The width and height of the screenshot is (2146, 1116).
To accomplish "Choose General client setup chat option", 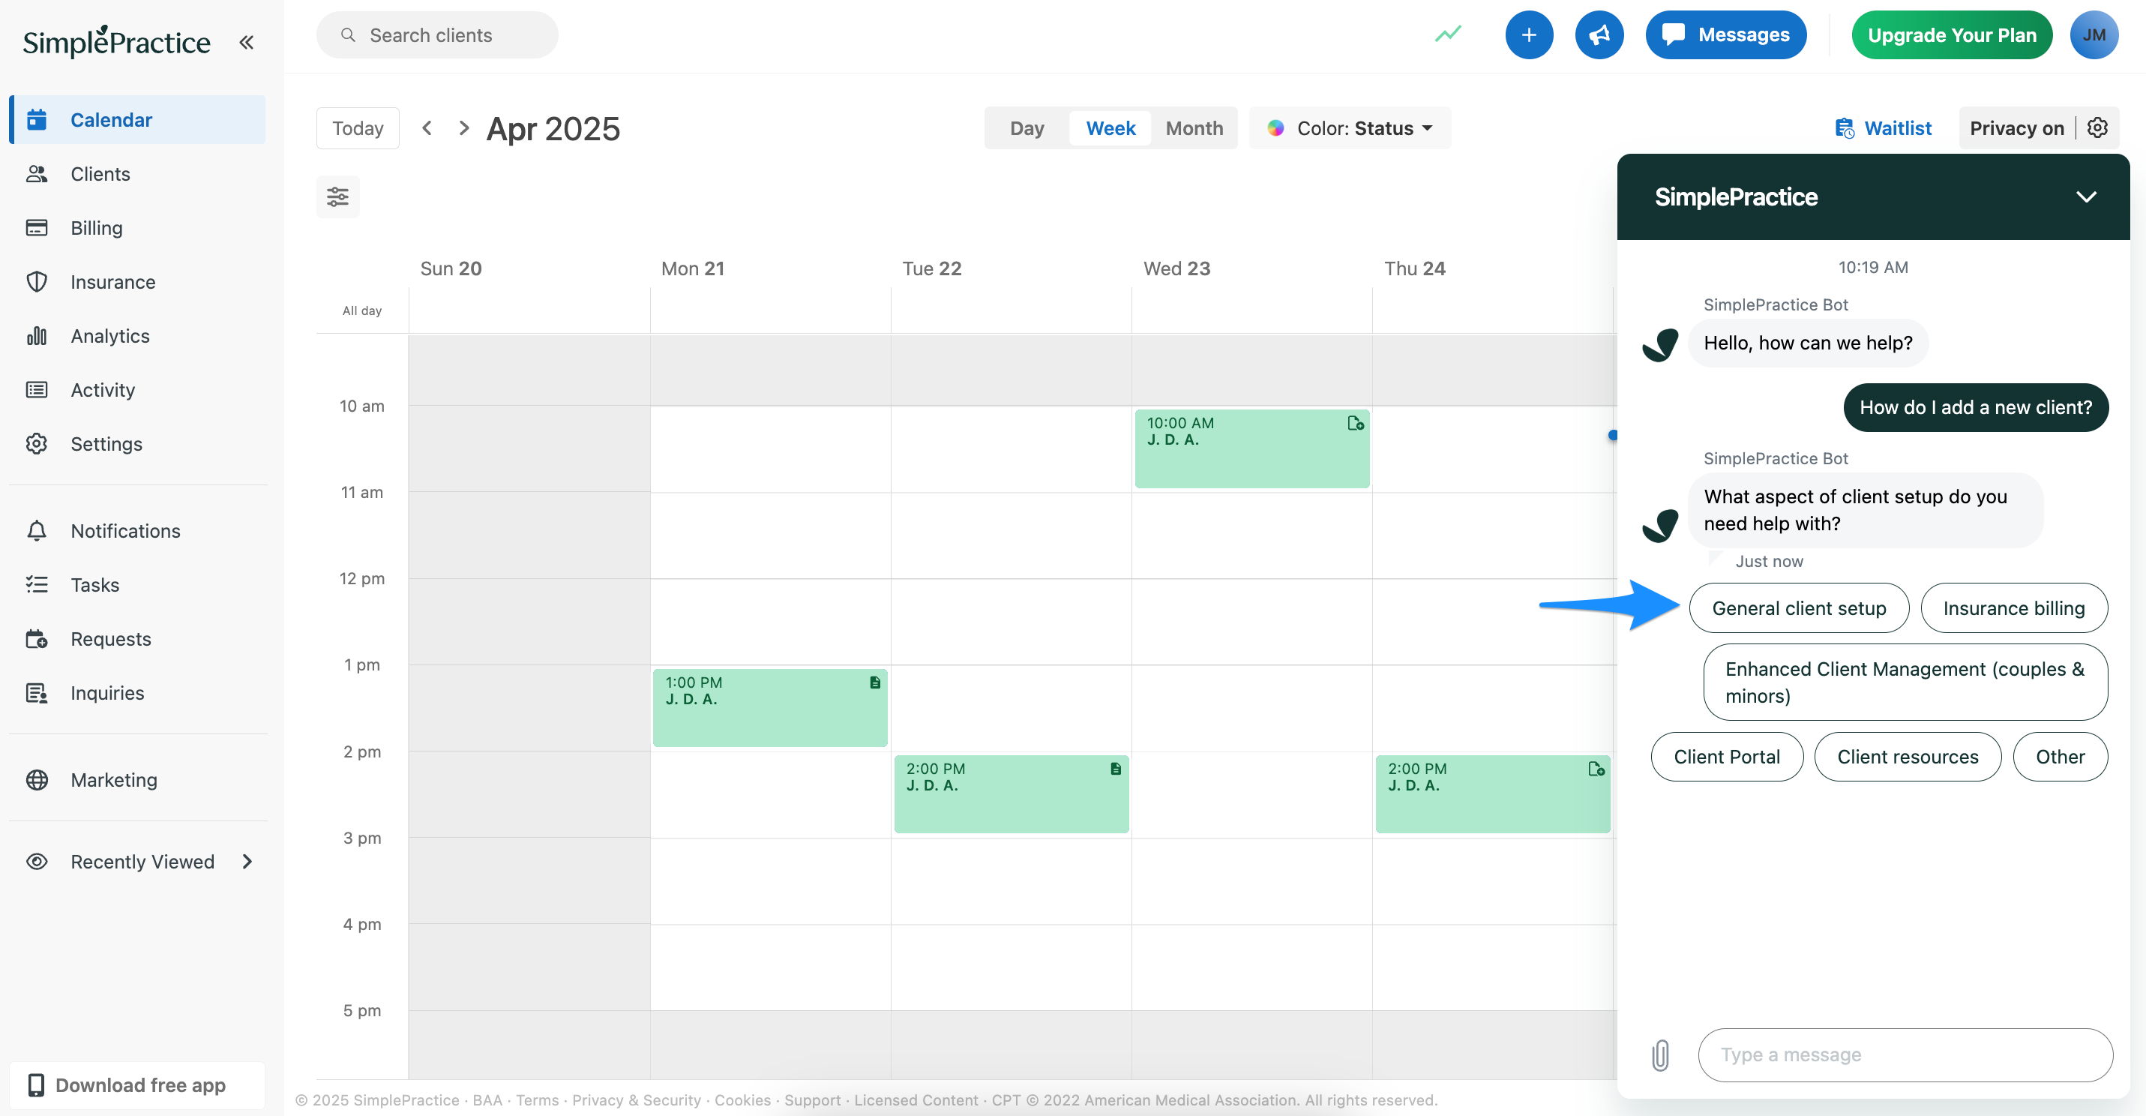I will pyautogui.click(x=1799, y=607).
